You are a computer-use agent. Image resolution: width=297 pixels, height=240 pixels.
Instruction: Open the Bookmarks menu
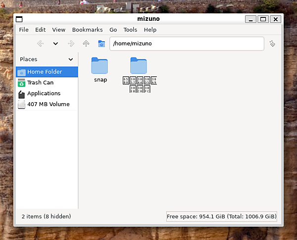click(x=87, y=30)
